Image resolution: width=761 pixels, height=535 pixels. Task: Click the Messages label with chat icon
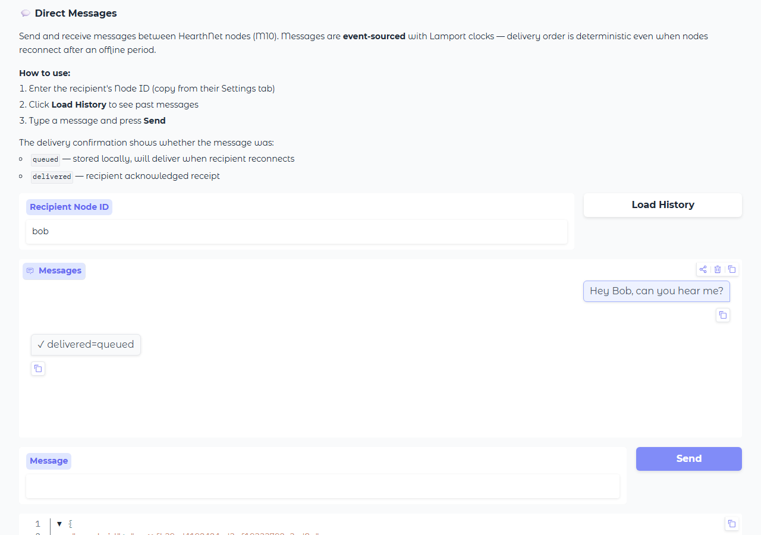click(x=54, y=271)
